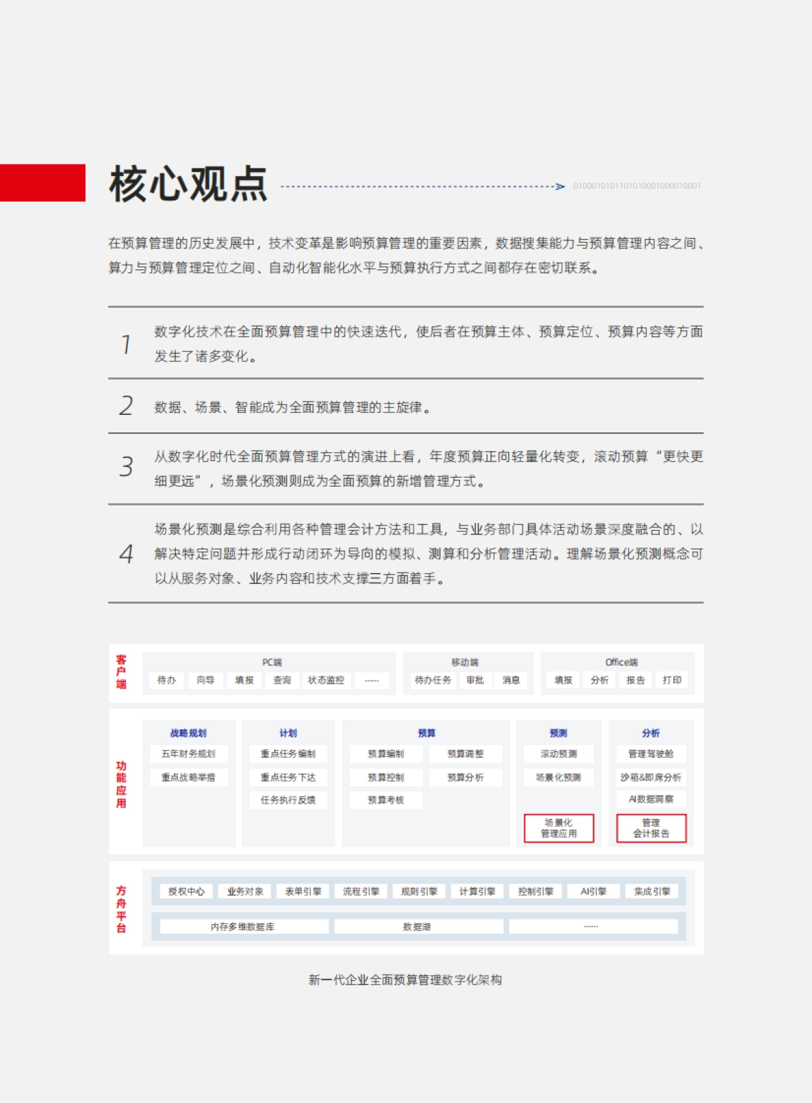Click 预算考核 box
Screen dimensions: 812x1103
click(x=386, y=800)
